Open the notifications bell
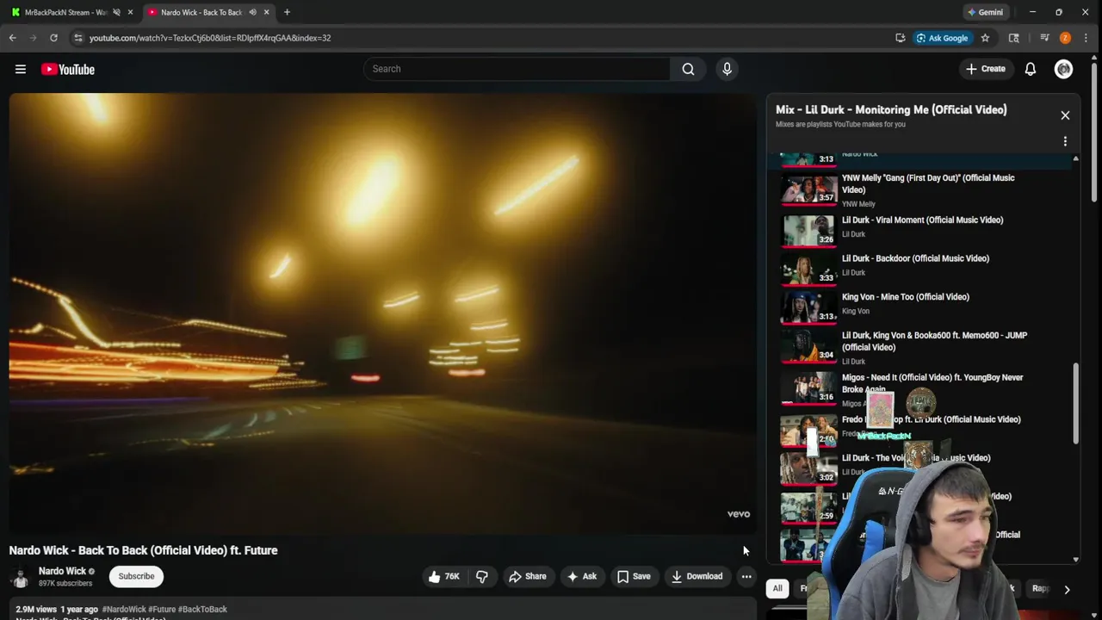Screen dimensions: 1102x620 (x=1030, y=69)
